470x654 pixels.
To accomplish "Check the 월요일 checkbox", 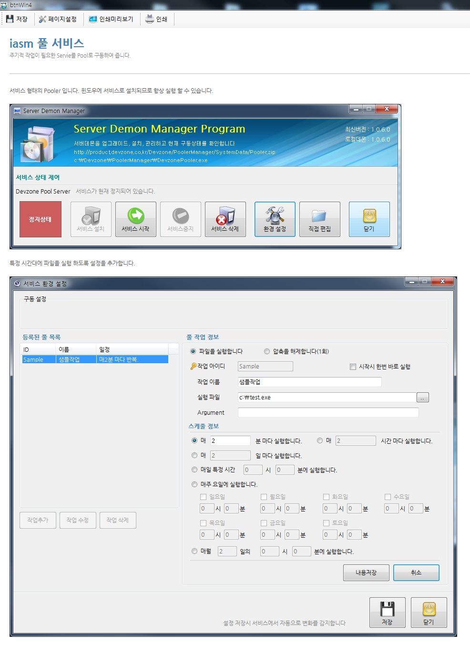I will tap(264, 497).
